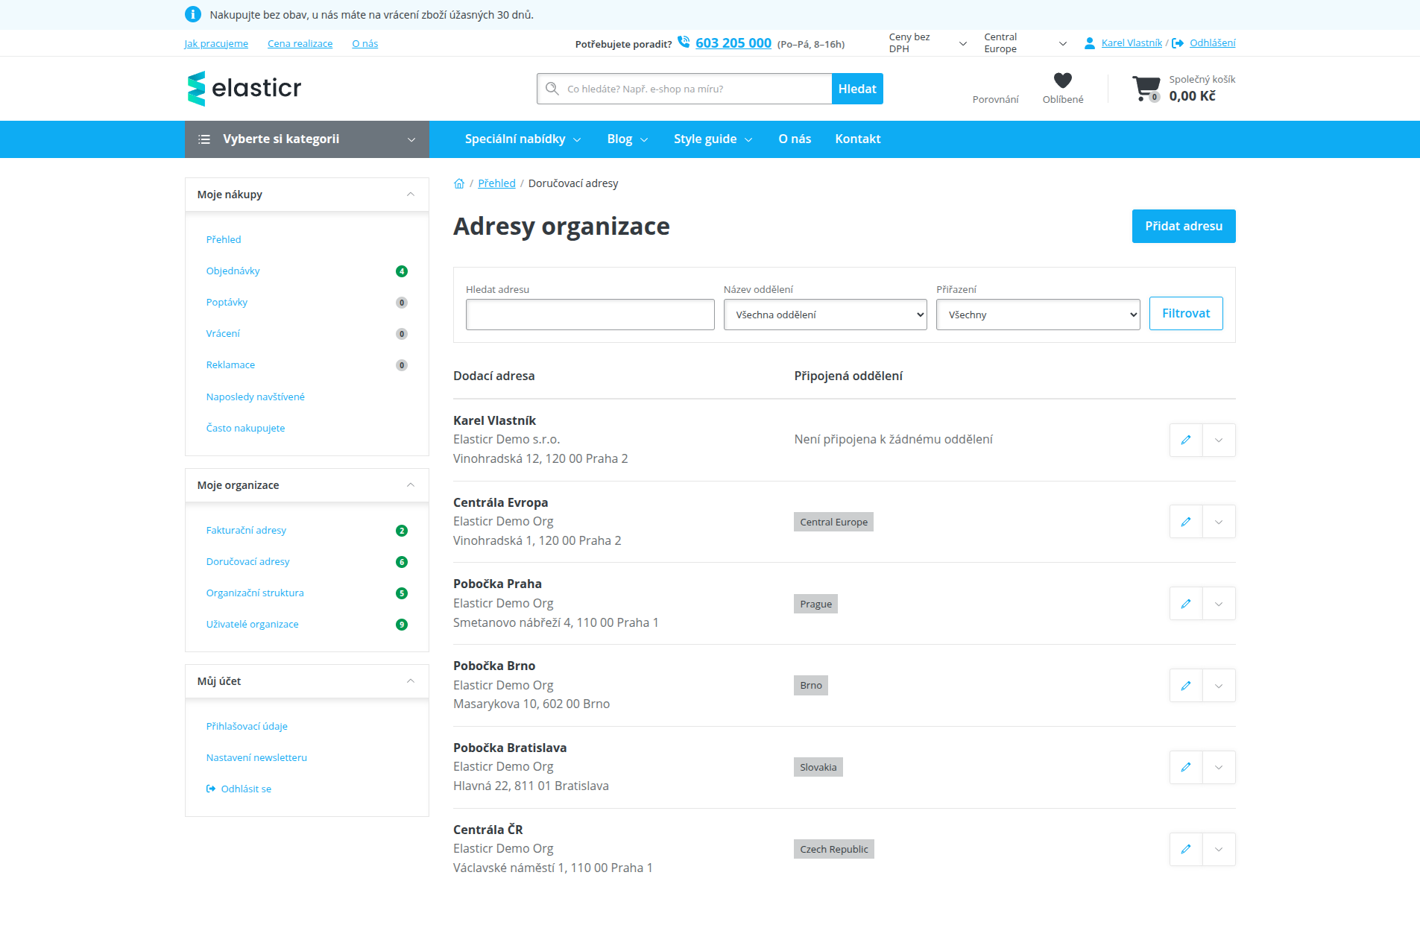Click Organizační struktura count badge showing 5
This screenshot has height=925, width=1420.
(x=402, y=593)
